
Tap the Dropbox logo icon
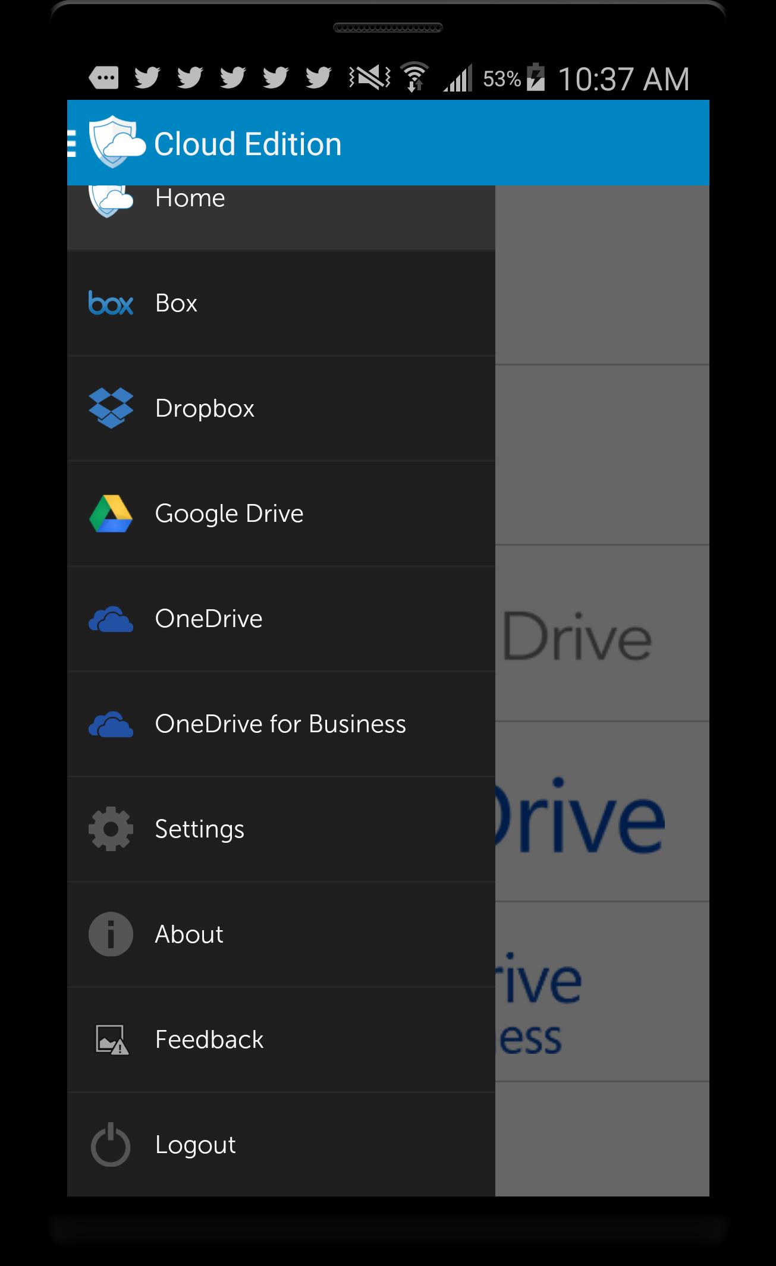pos(111,408)
